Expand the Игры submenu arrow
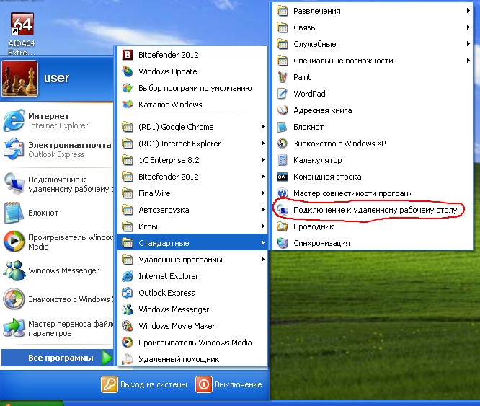The image size is (480, 406). pyautogui.click(x=262, y=226)
